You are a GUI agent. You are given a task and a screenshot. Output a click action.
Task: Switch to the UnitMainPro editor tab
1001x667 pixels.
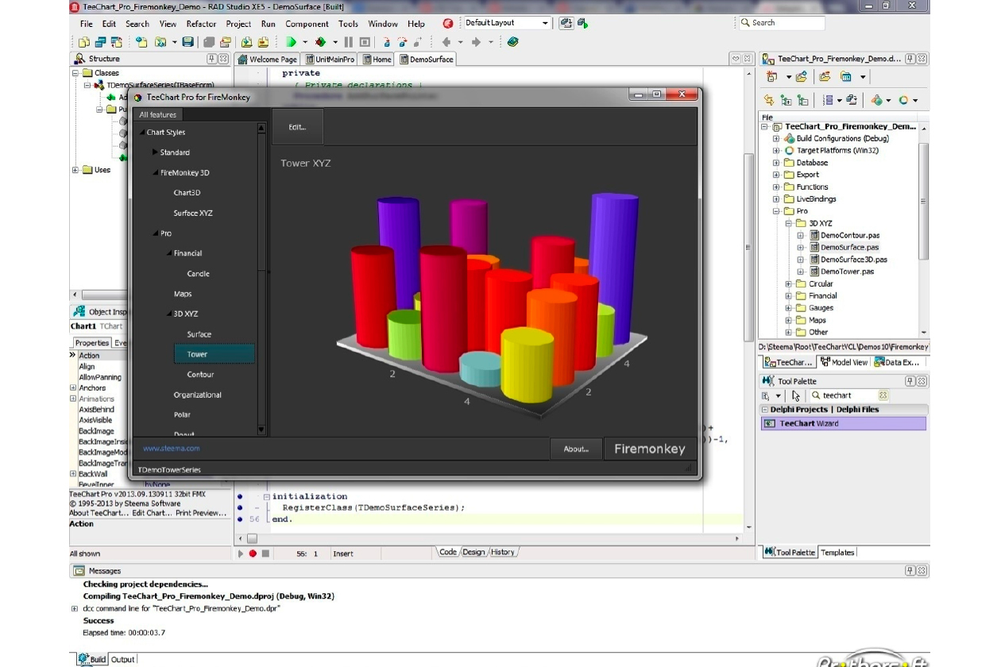330,60
